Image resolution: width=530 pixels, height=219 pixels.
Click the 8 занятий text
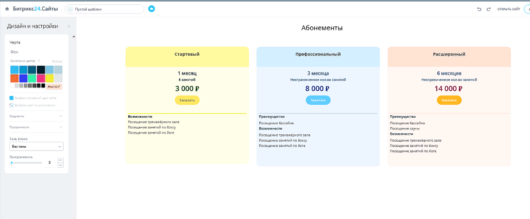(187, 80)
